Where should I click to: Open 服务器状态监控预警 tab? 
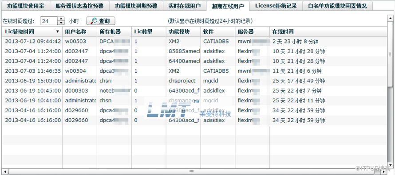79,5
